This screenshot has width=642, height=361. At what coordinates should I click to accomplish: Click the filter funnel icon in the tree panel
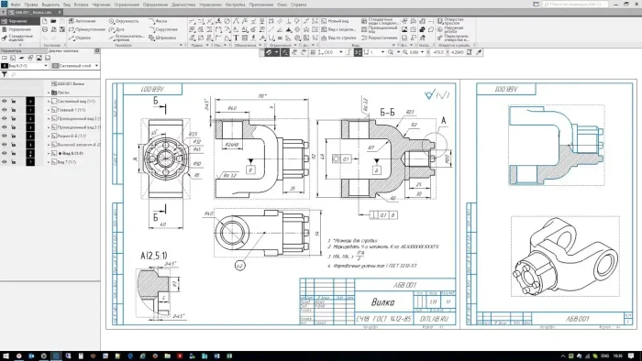tap(4, 74)
